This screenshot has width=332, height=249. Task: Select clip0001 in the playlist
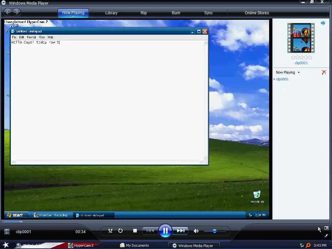pyautogui.click(x=282, y=79)
